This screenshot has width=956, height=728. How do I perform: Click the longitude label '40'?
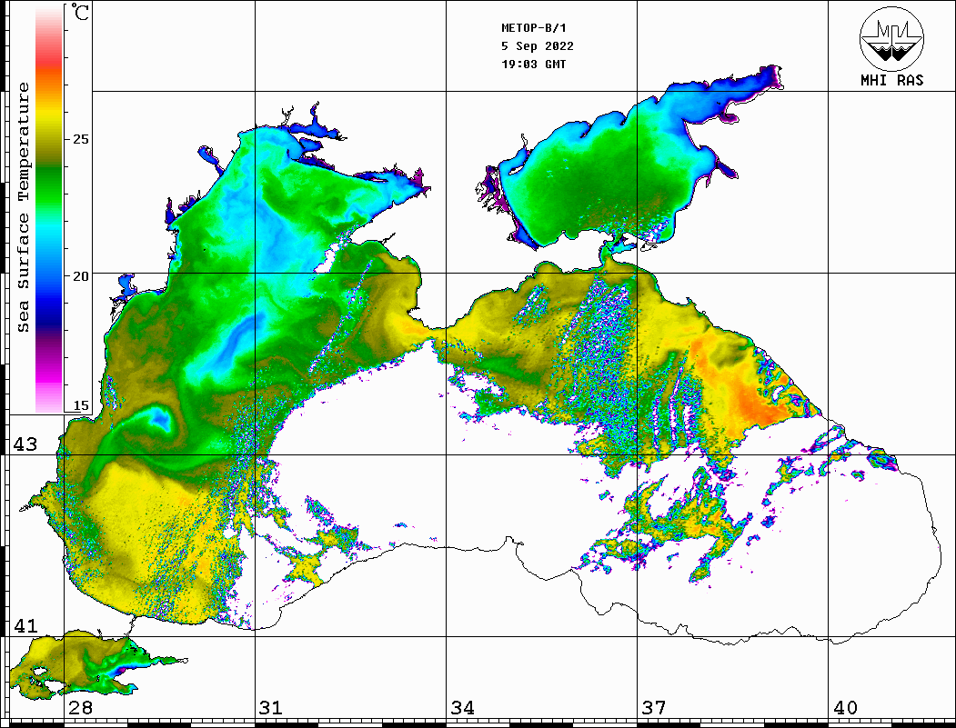pos(845,707)
